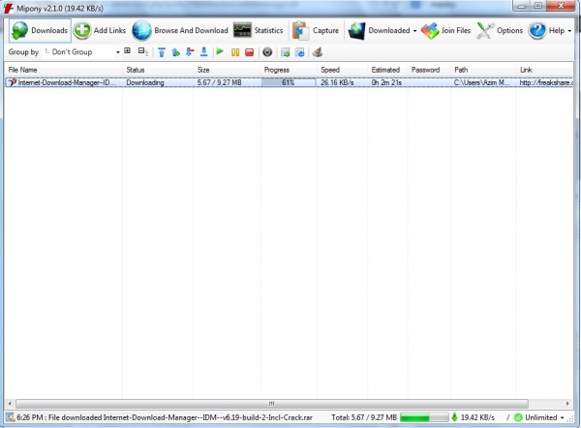581x428 pixels.
Task: Click the 19.42 KB/s status bar speed
Action: pyautogui.click(x=477, y=417)
